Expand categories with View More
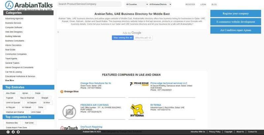The height and width of the screenshot is (135, 264). tap(10, 80)
